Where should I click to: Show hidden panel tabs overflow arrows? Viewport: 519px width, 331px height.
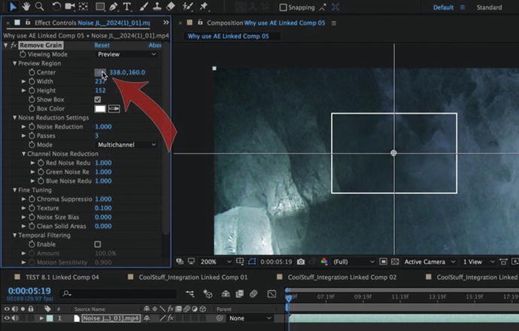pyautogui.click(x=165, y=23)
